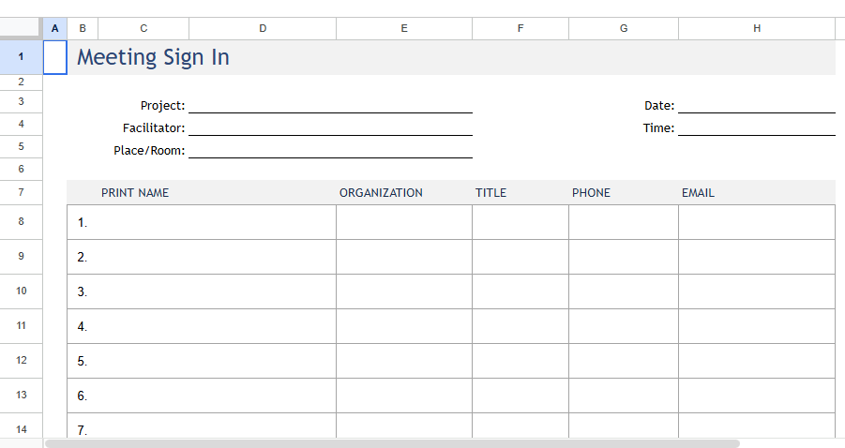This screenshot has width=845, height=448.
Task: Select column B header
Action: (83, 28)
